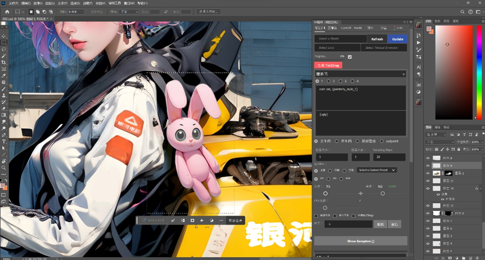This screenshot has width=485, height=260.
Task: Toggle visibility of layer 图层 11
Action: [428, 181]
